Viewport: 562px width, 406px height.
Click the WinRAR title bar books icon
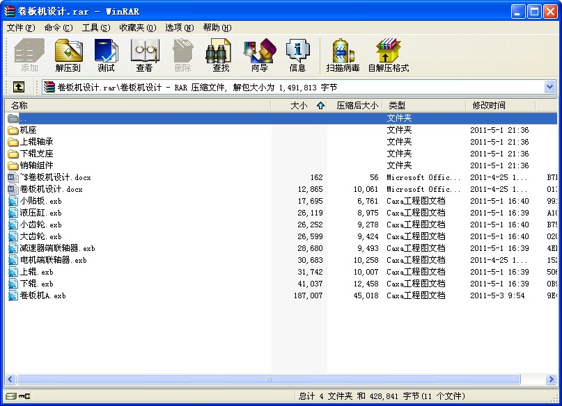(x=9, y=11)
